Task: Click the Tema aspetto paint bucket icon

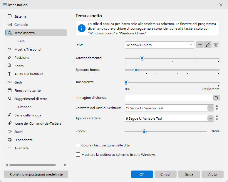Action: [x=10, y=33]
